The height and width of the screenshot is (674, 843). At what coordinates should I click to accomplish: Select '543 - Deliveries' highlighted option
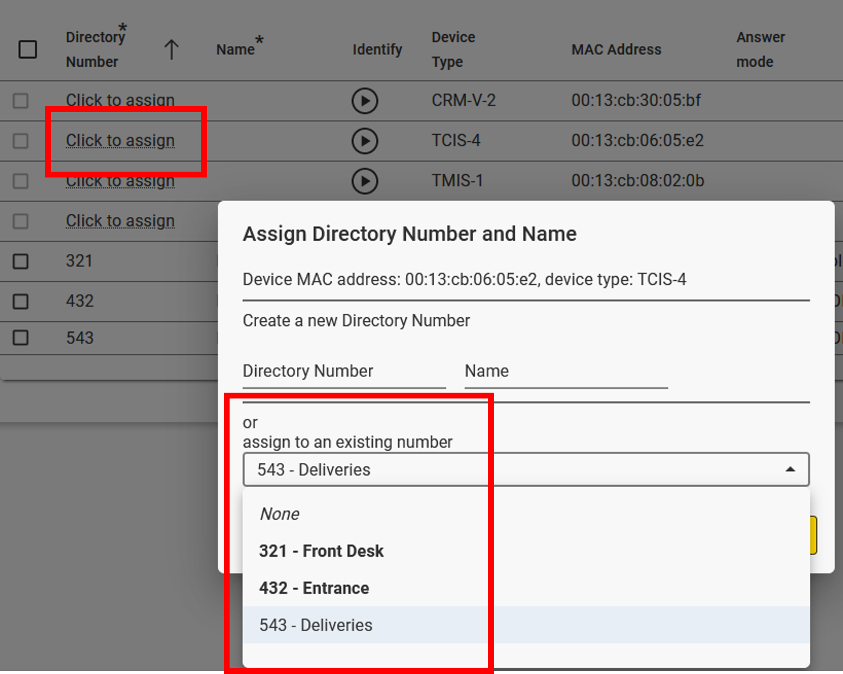[315, 625]
